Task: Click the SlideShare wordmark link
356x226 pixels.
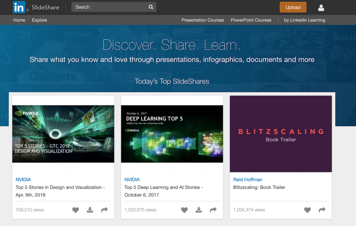Action: 46,7
